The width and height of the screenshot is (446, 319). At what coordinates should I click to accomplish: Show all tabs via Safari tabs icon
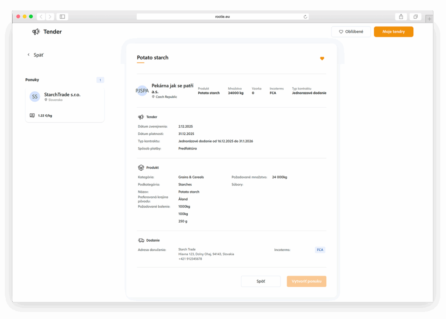[x=416, y=17]
